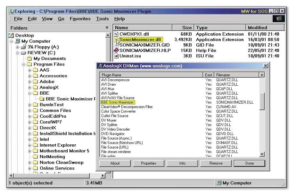Click DXMan list scroll up arrow
Viewport: 296px width, 196px height.
pyautogui.click(x=262, y=75)
